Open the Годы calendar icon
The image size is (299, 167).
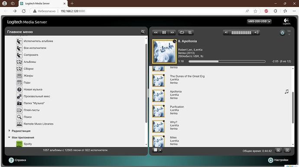(x=19, y=82)
